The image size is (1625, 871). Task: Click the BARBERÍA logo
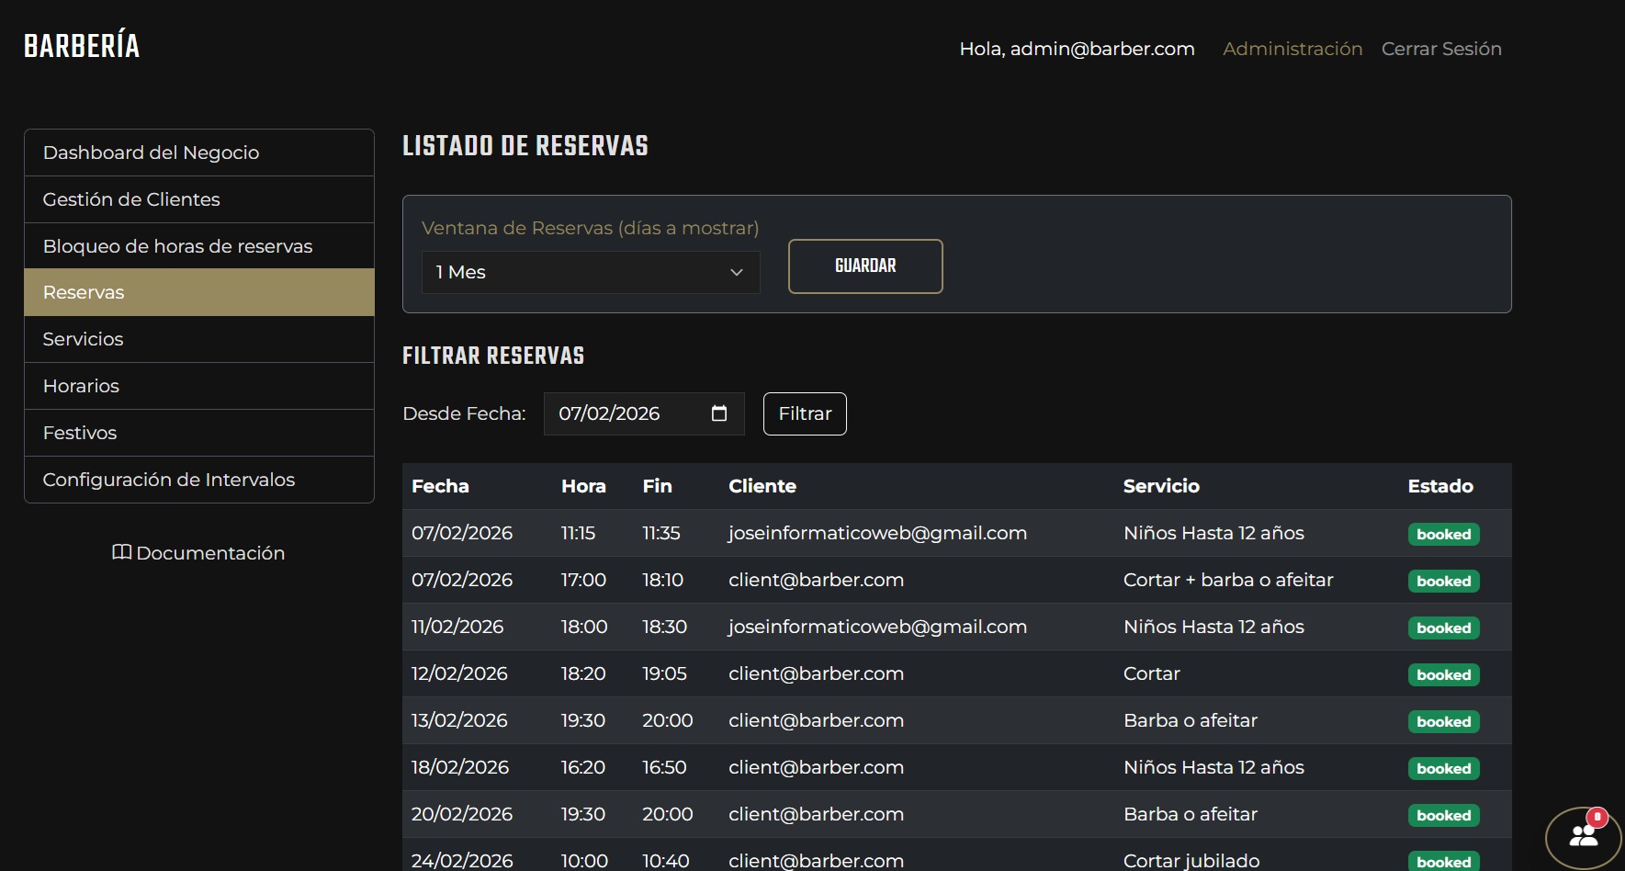click(x=82, y=46)
